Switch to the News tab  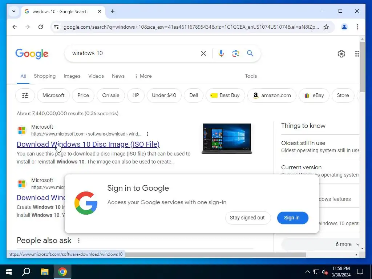click(x=118, y=76)
